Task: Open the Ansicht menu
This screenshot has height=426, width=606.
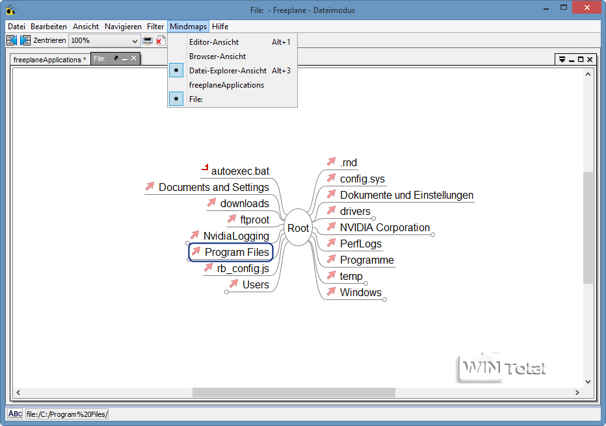Action: point(86,27)
